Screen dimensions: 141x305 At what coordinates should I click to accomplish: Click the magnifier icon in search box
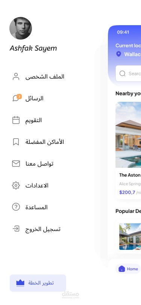tap(123, 74)
